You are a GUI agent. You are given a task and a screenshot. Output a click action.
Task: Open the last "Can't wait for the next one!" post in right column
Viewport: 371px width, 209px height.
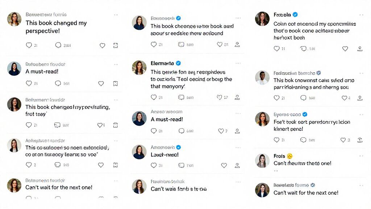click(x=306, y=193)
